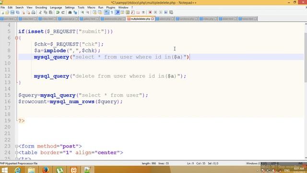Toggle file Monitoring with the eye icon
This screenshot has width=307, height=173.
[143, 12]
